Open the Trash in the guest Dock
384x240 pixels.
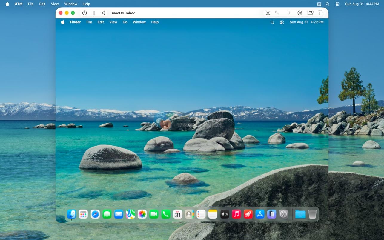point(312,214)
